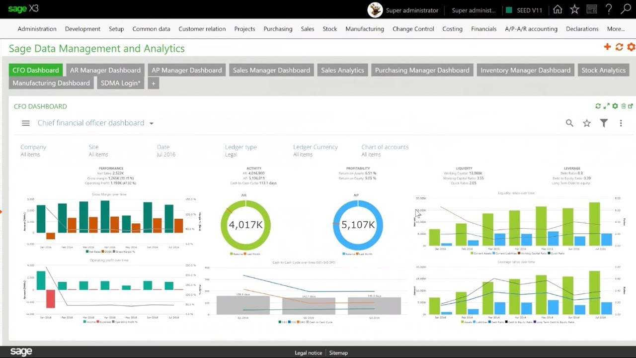Open the Change Control menu
The height and width of the screenshot is (358, 636).
(x=413, y=29)
